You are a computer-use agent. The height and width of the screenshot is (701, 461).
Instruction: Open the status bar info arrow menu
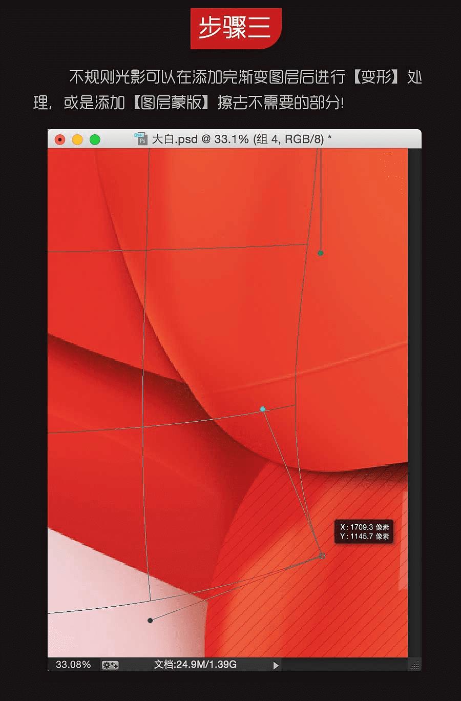pos(276,665)
